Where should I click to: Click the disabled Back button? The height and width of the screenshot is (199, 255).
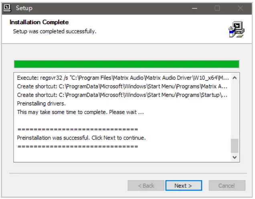click(x=146, y=185)
